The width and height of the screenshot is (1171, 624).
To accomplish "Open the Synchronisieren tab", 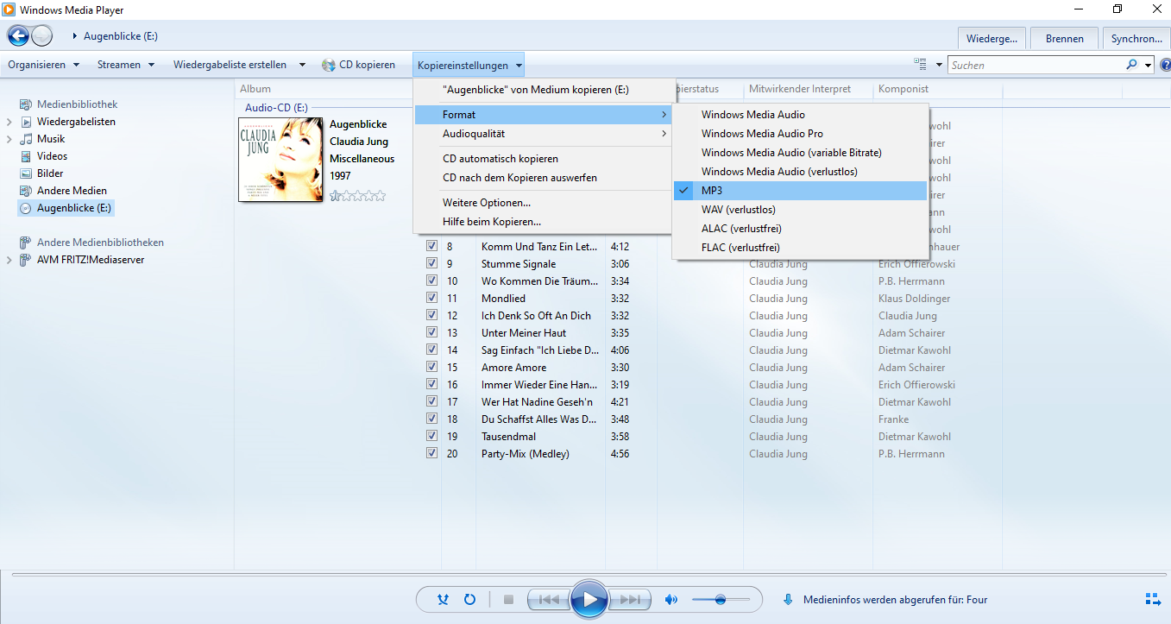I will point(1136,39).
